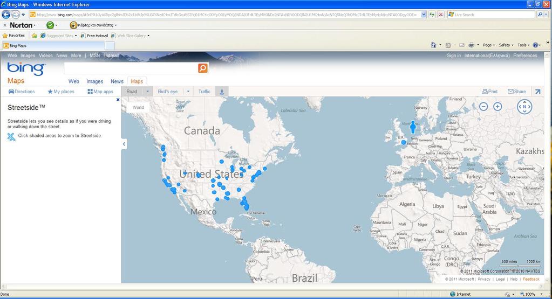This screenshot has width=552, height=299.
Task: Click the Feedback link at map bottom
Action: tap(531, 279)
